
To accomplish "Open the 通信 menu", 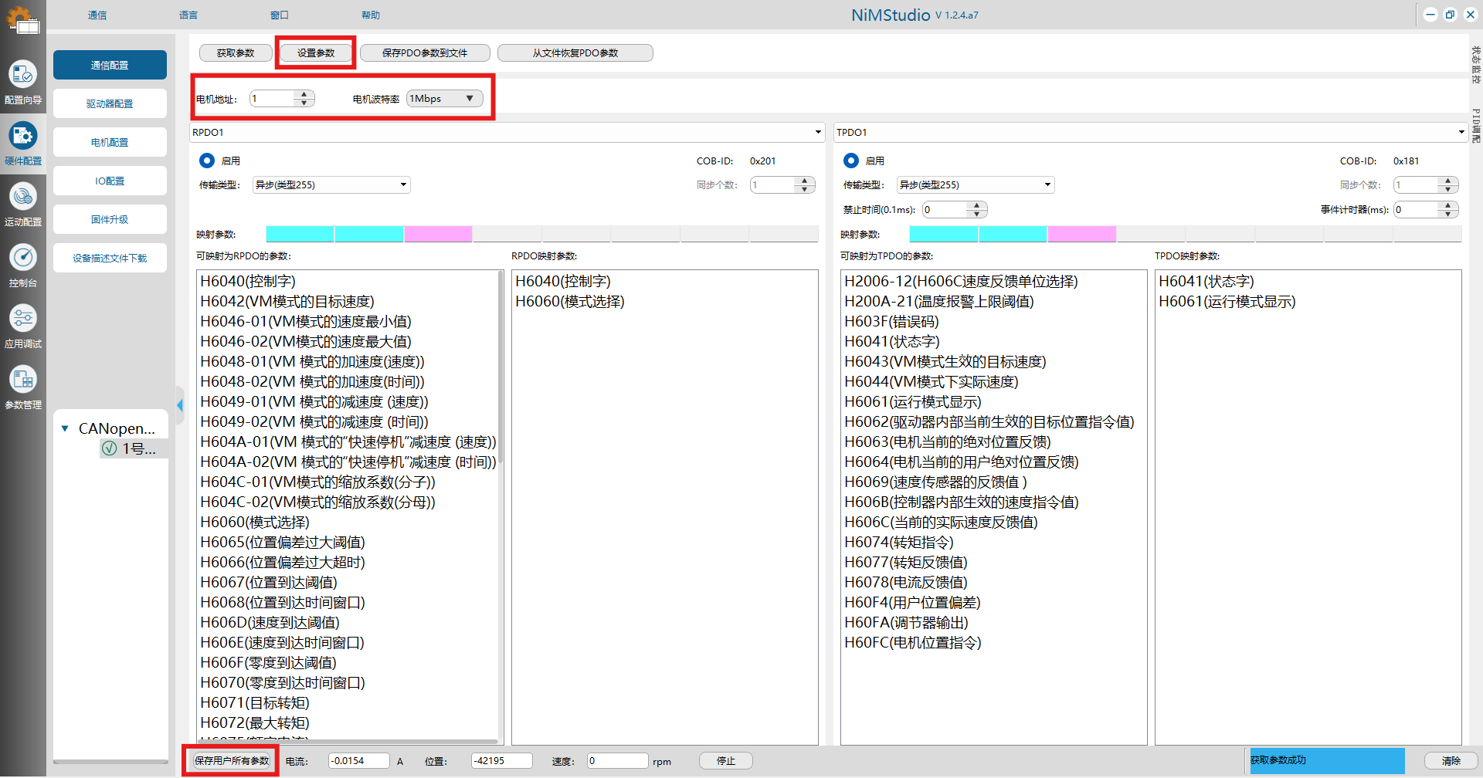I will tap(97, 15).
